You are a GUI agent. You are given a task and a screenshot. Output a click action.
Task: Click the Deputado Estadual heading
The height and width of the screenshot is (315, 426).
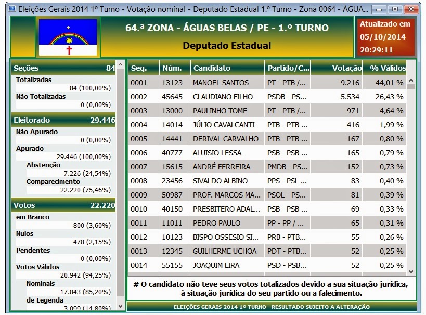(227, 45)
